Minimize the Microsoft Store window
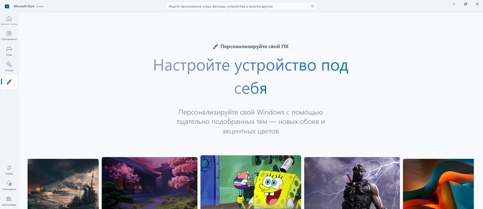The width and height of the screenshot is (483, 209). click(x=454, y=4)
